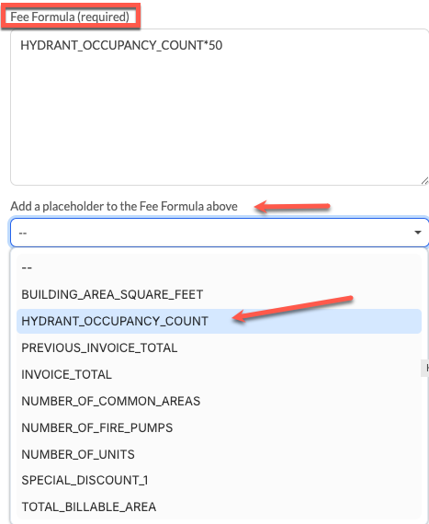
Task: Choose the INVOICE_TOTAL placeholder
Action: pyautogui.click(x=219, y=374)
